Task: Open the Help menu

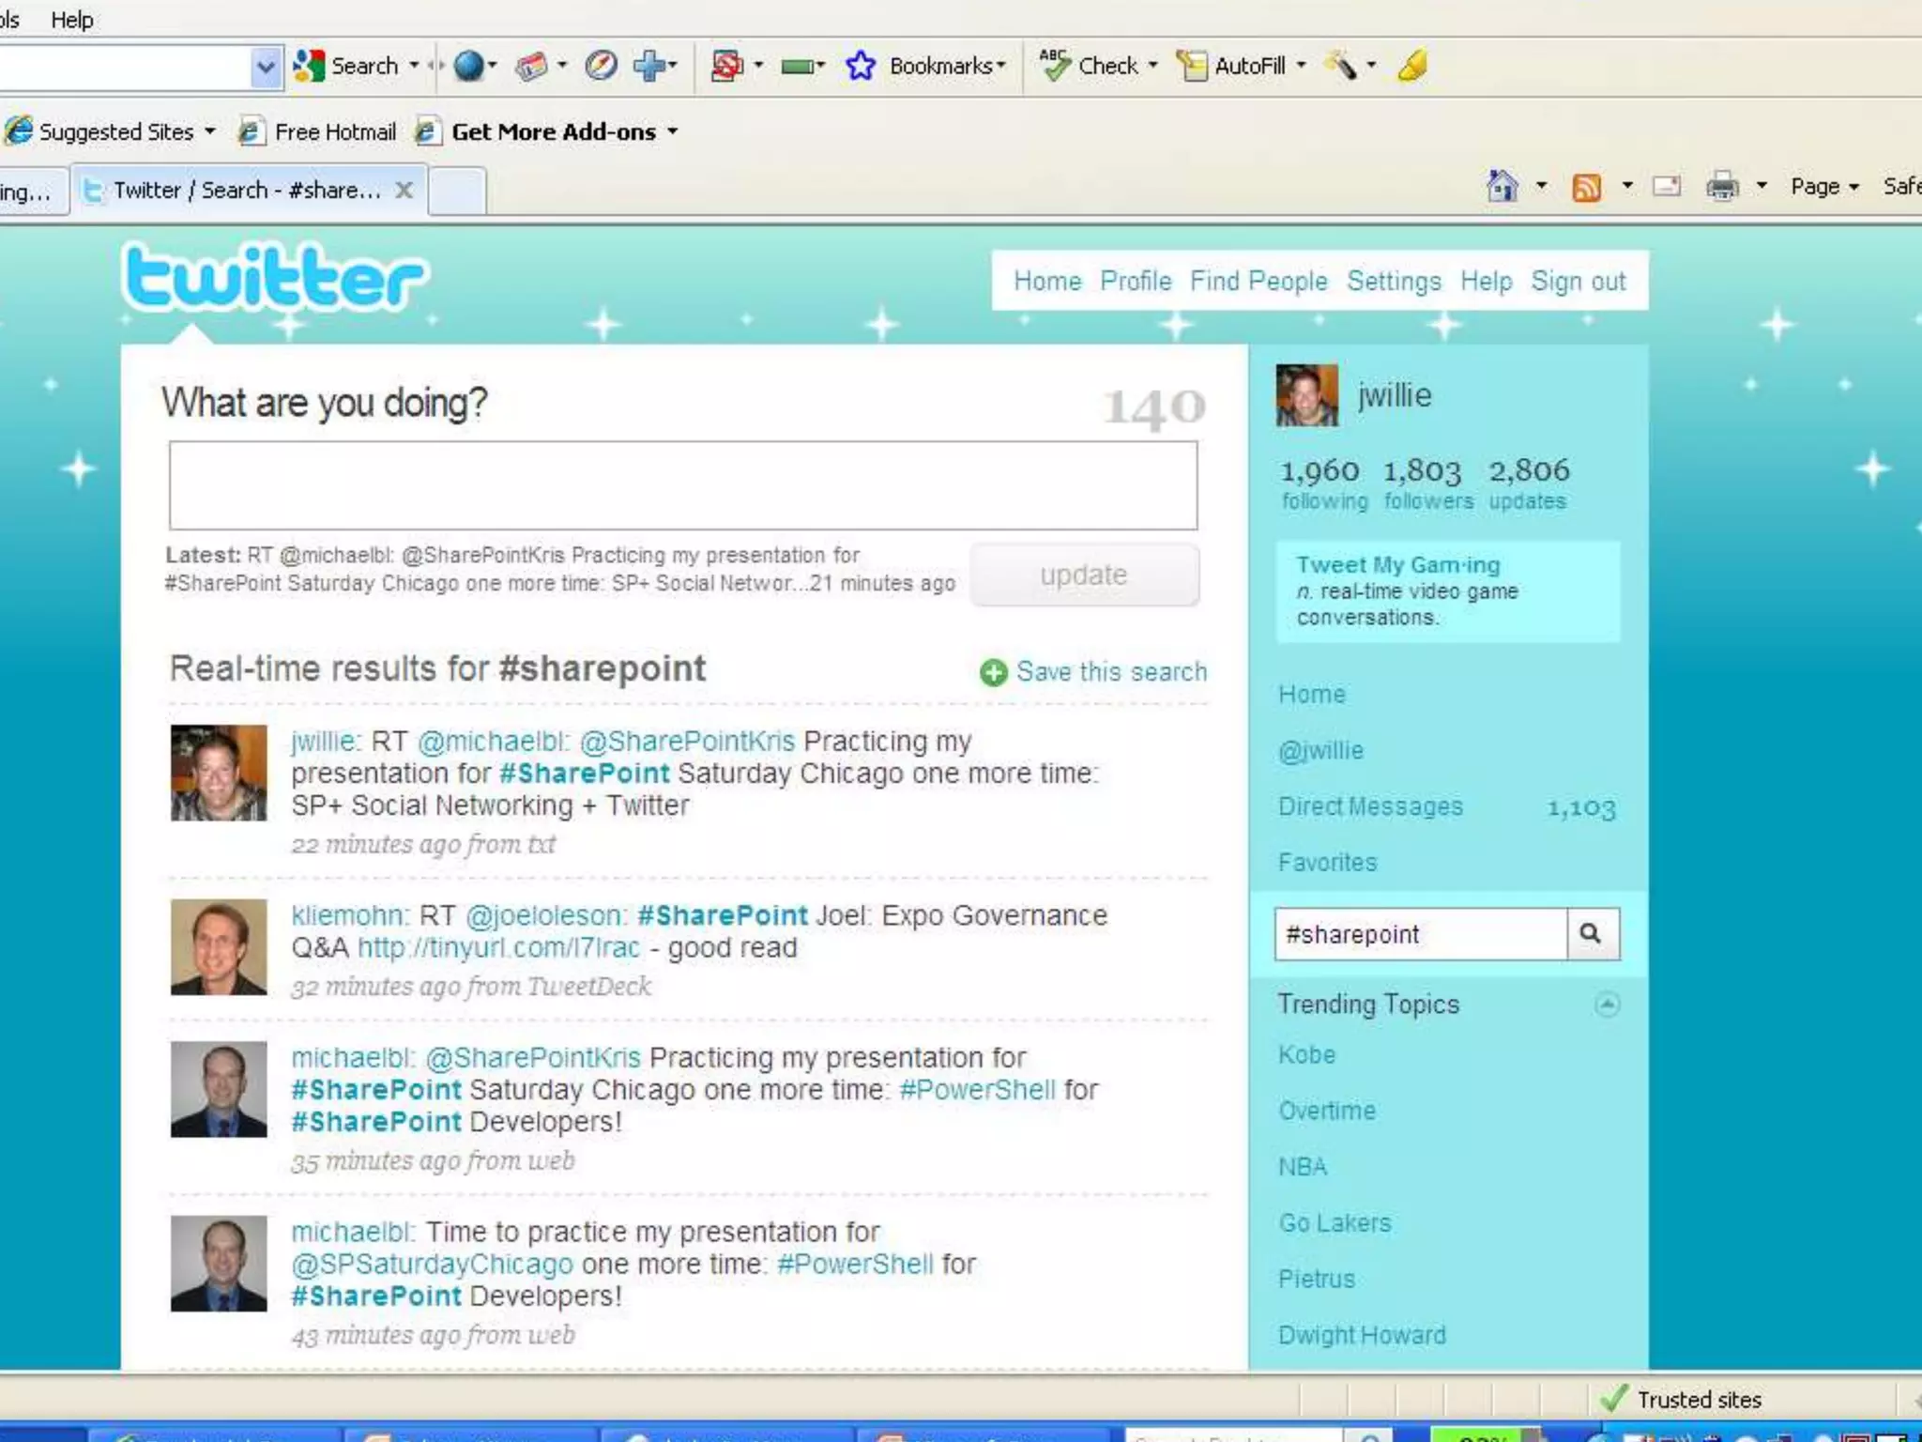Action: [71, 20]
